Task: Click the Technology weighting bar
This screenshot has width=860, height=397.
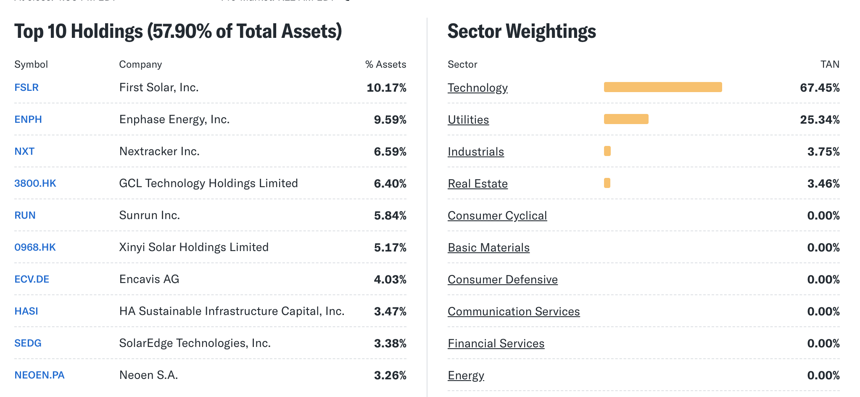Action: [x=663, y=87]
